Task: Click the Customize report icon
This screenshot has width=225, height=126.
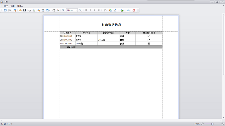Action: pos(15,10)
